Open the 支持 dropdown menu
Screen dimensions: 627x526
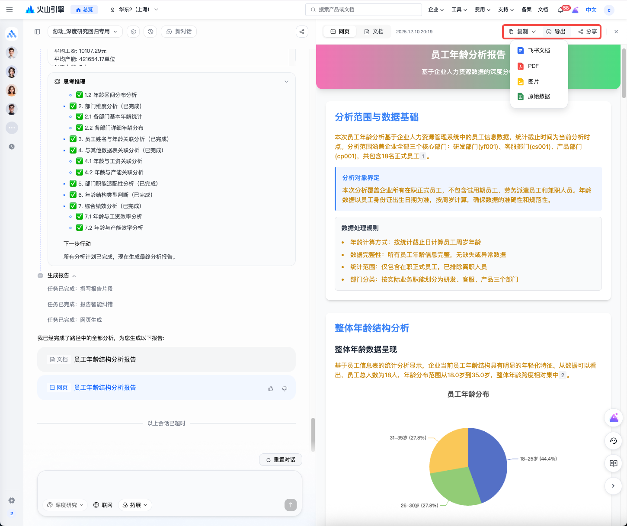506,10
